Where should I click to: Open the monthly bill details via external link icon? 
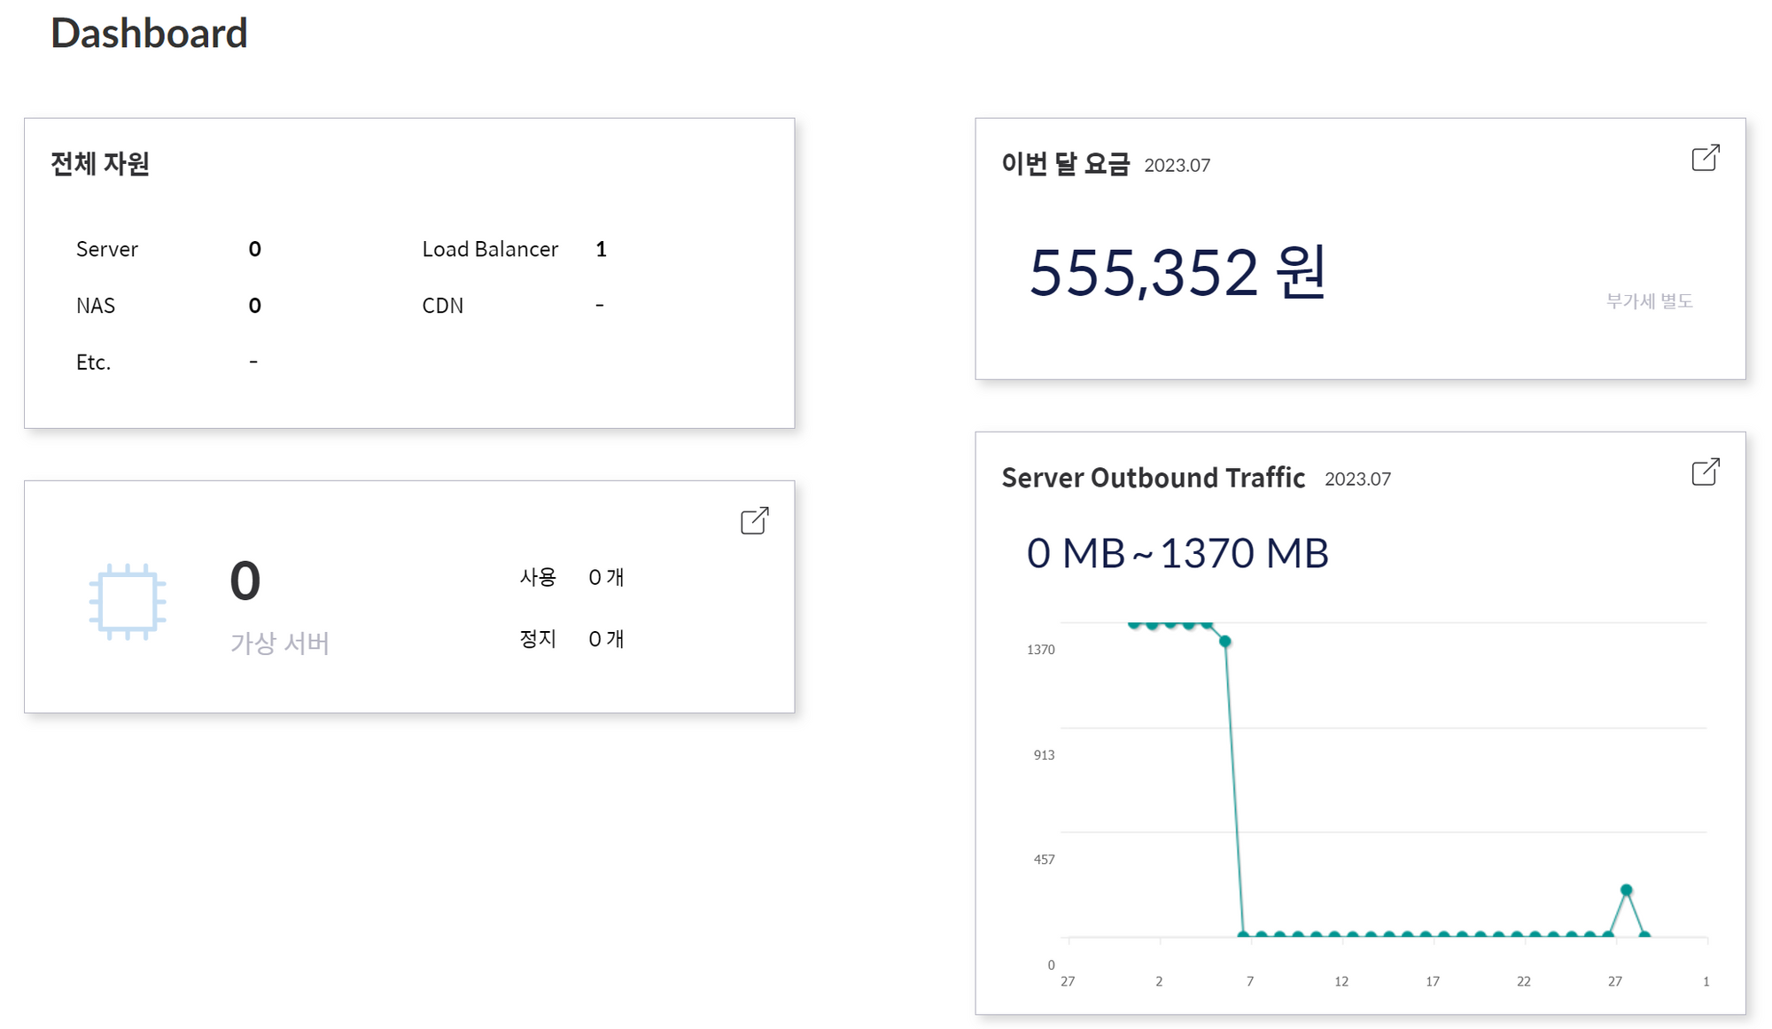(x=1705, y=158)
